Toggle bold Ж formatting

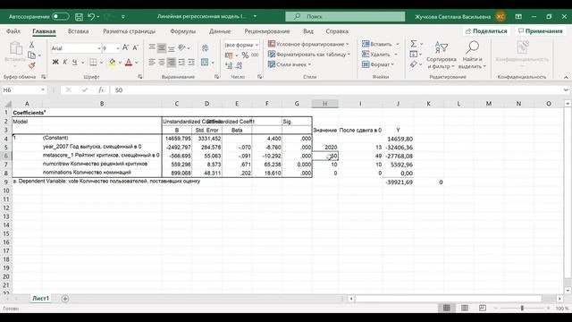(55, 63)
